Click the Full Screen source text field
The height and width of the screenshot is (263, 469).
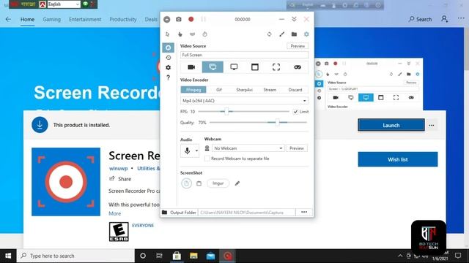[244, 55]
